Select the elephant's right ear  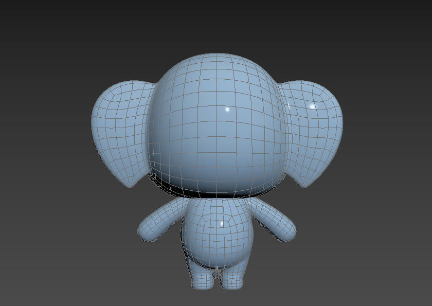coord(313,132)
